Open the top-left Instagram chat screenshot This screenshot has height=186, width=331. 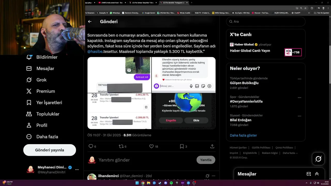[x=119, y=75]
